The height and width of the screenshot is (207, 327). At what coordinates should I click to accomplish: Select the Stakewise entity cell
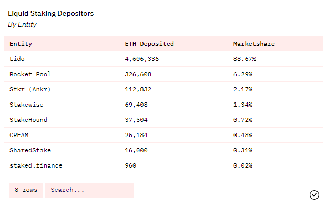pyautogui.click(x=26, y=105)
